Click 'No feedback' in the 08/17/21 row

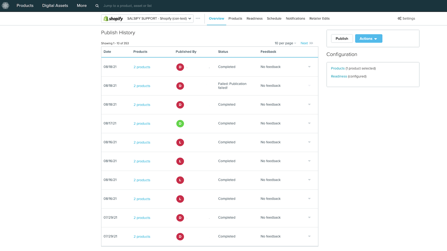pos(270,123)
